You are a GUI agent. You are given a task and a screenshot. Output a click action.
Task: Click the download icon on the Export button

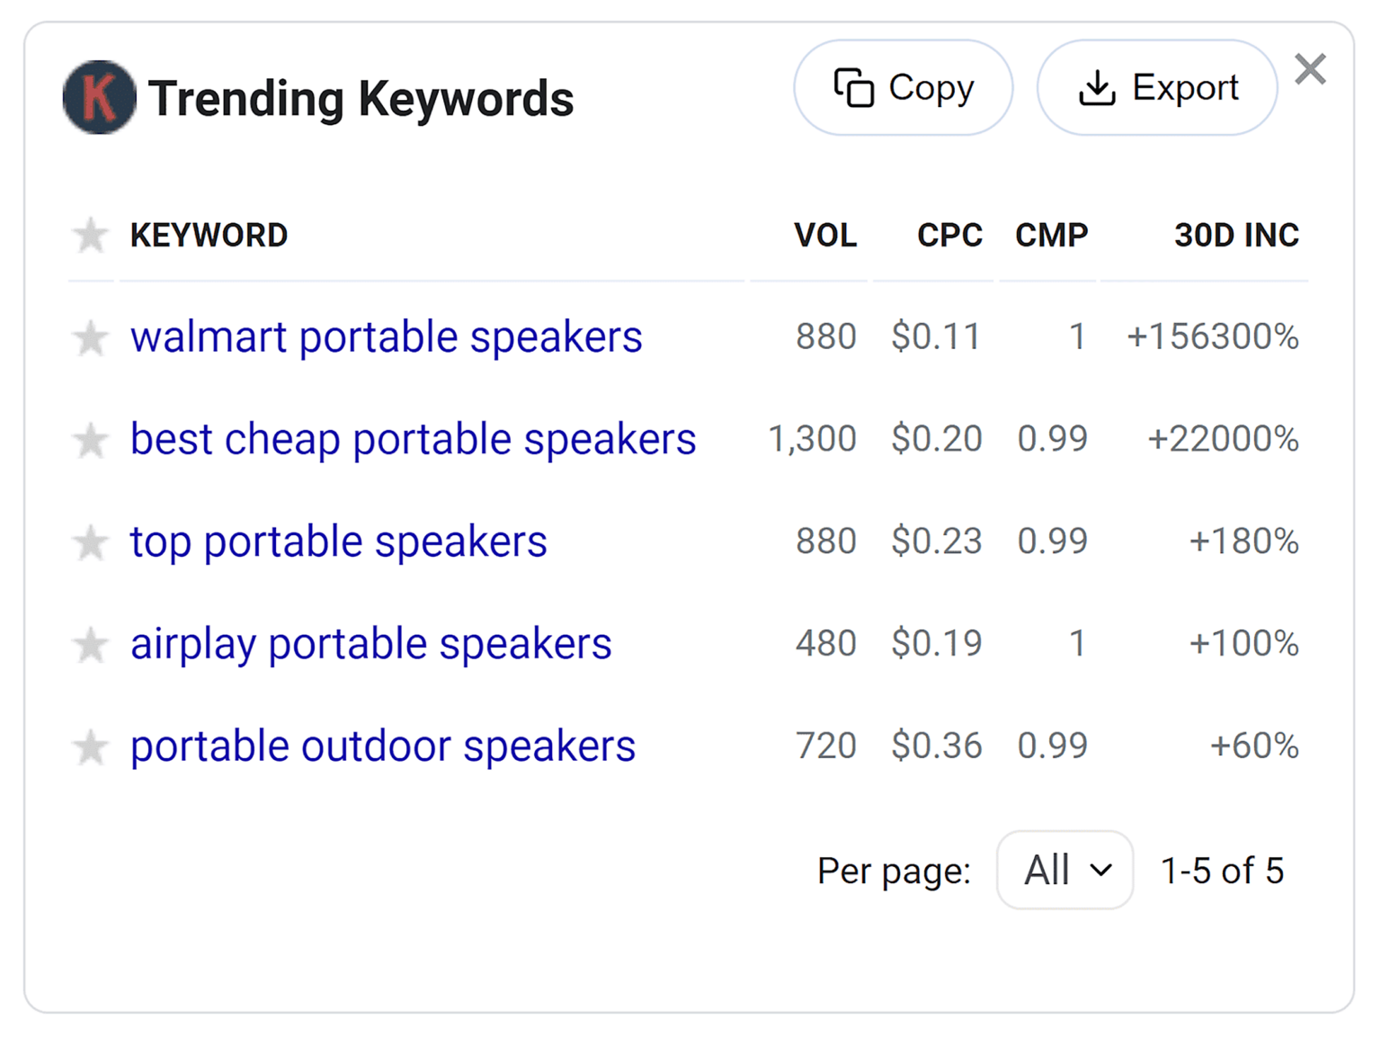[1099, 87]
